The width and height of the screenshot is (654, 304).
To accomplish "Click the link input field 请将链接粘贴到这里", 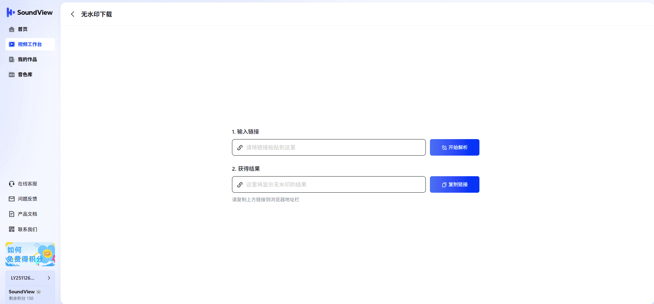I will 333,147.
